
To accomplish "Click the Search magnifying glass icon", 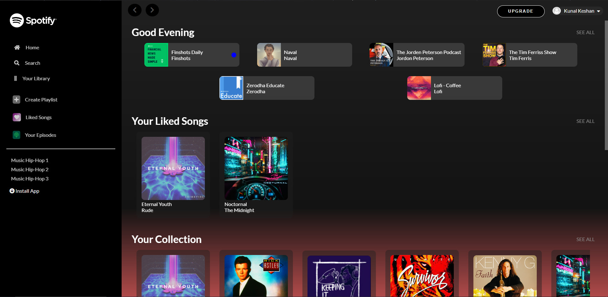I will coord(17,63).
